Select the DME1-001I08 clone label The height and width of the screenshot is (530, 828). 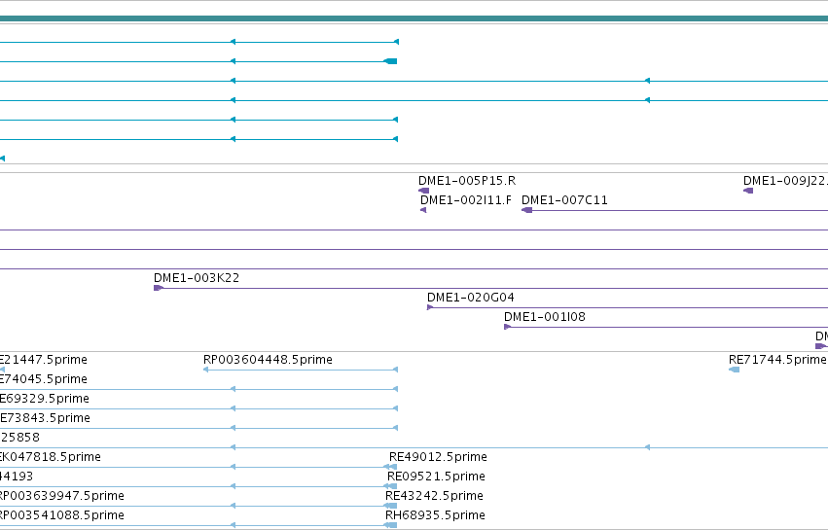pyautogui.click(x=545, y=317)
